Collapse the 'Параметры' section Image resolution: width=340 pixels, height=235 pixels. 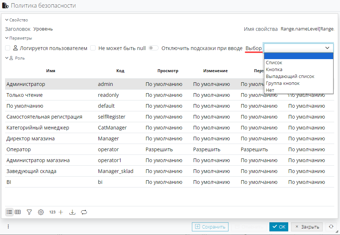click(7, 38)
